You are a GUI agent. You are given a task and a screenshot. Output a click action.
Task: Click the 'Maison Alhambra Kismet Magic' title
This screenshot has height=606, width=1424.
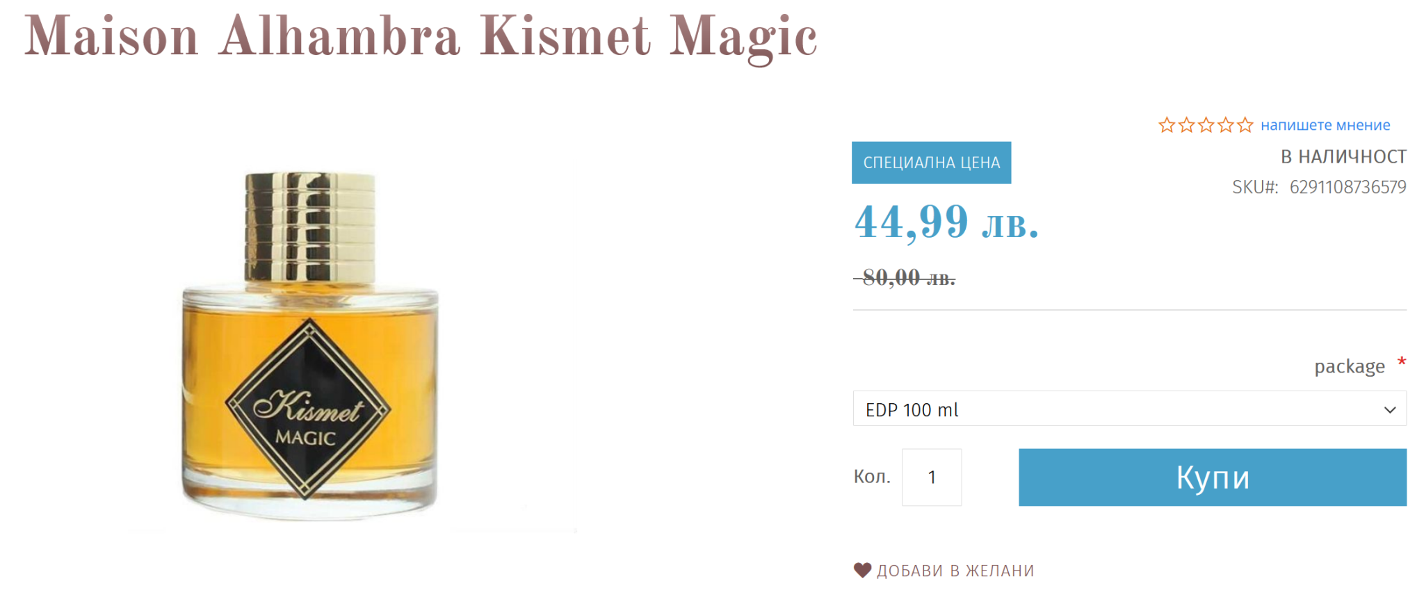[x=421, y=37]
